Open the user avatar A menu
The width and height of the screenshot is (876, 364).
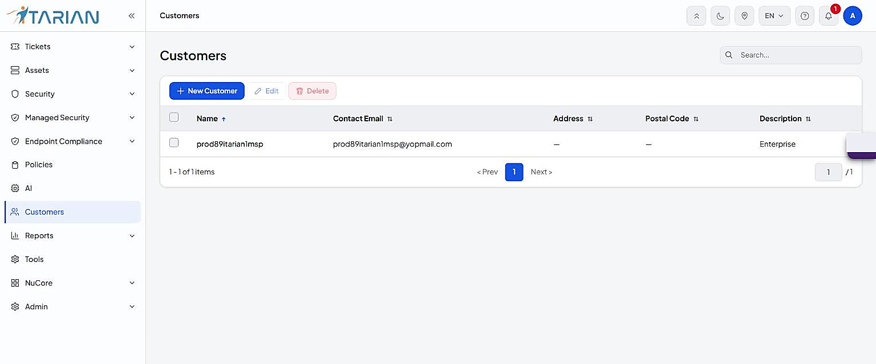pyautogui.click(x=853, y=16)
